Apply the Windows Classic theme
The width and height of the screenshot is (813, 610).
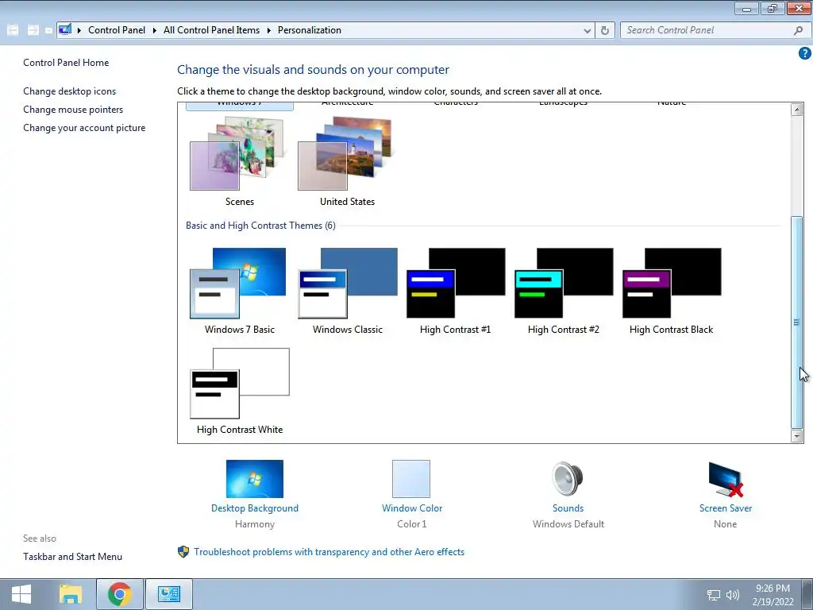point(348,284)
